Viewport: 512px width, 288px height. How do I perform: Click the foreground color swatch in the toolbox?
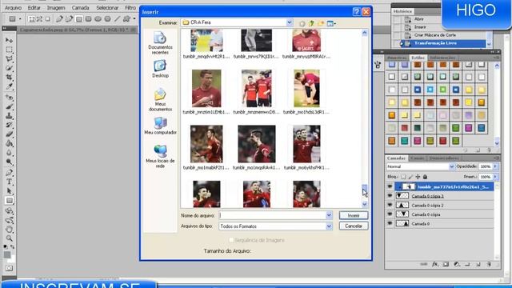(7, 254)
